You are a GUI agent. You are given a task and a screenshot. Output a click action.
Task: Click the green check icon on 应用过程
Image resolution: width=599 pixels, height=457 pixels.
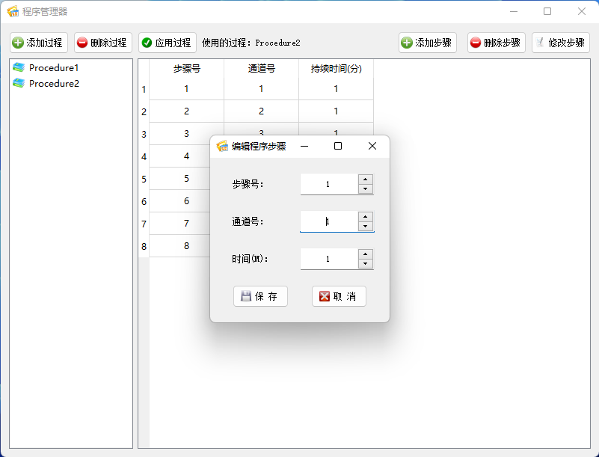(147, 43)
